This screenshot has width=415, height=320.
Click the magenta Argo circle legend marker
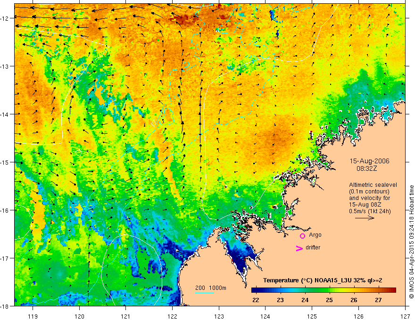tap(302, 236)
